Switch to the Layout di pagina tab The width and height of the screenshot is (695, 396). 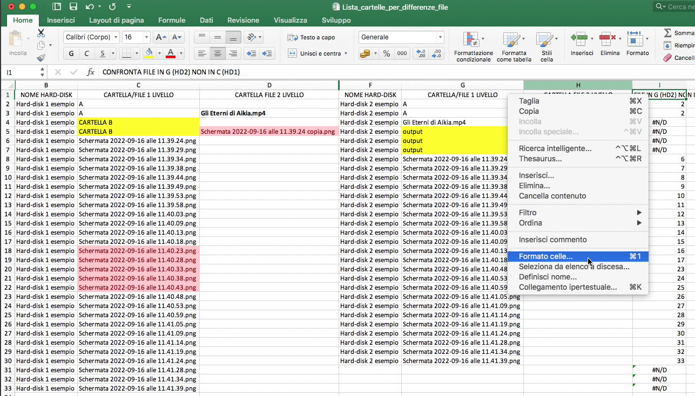tap(116, 20)
